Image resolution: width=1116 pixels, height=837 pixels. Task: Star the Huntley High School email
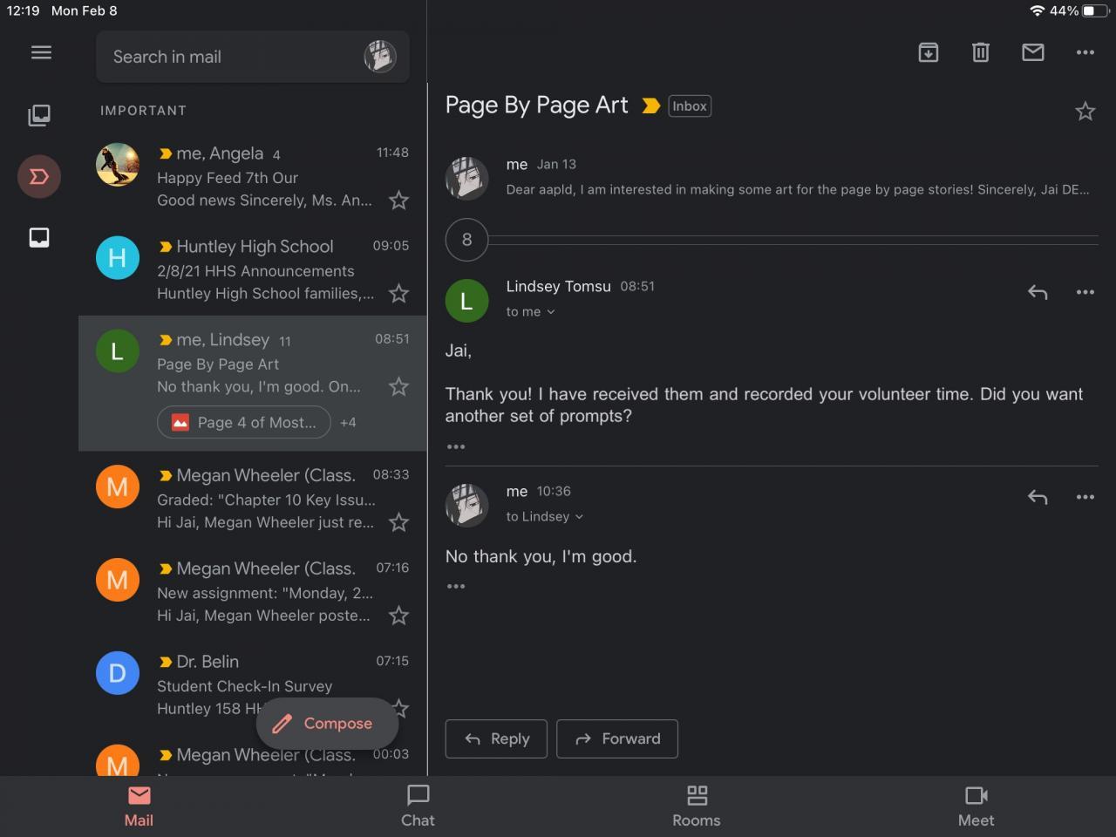398,294
